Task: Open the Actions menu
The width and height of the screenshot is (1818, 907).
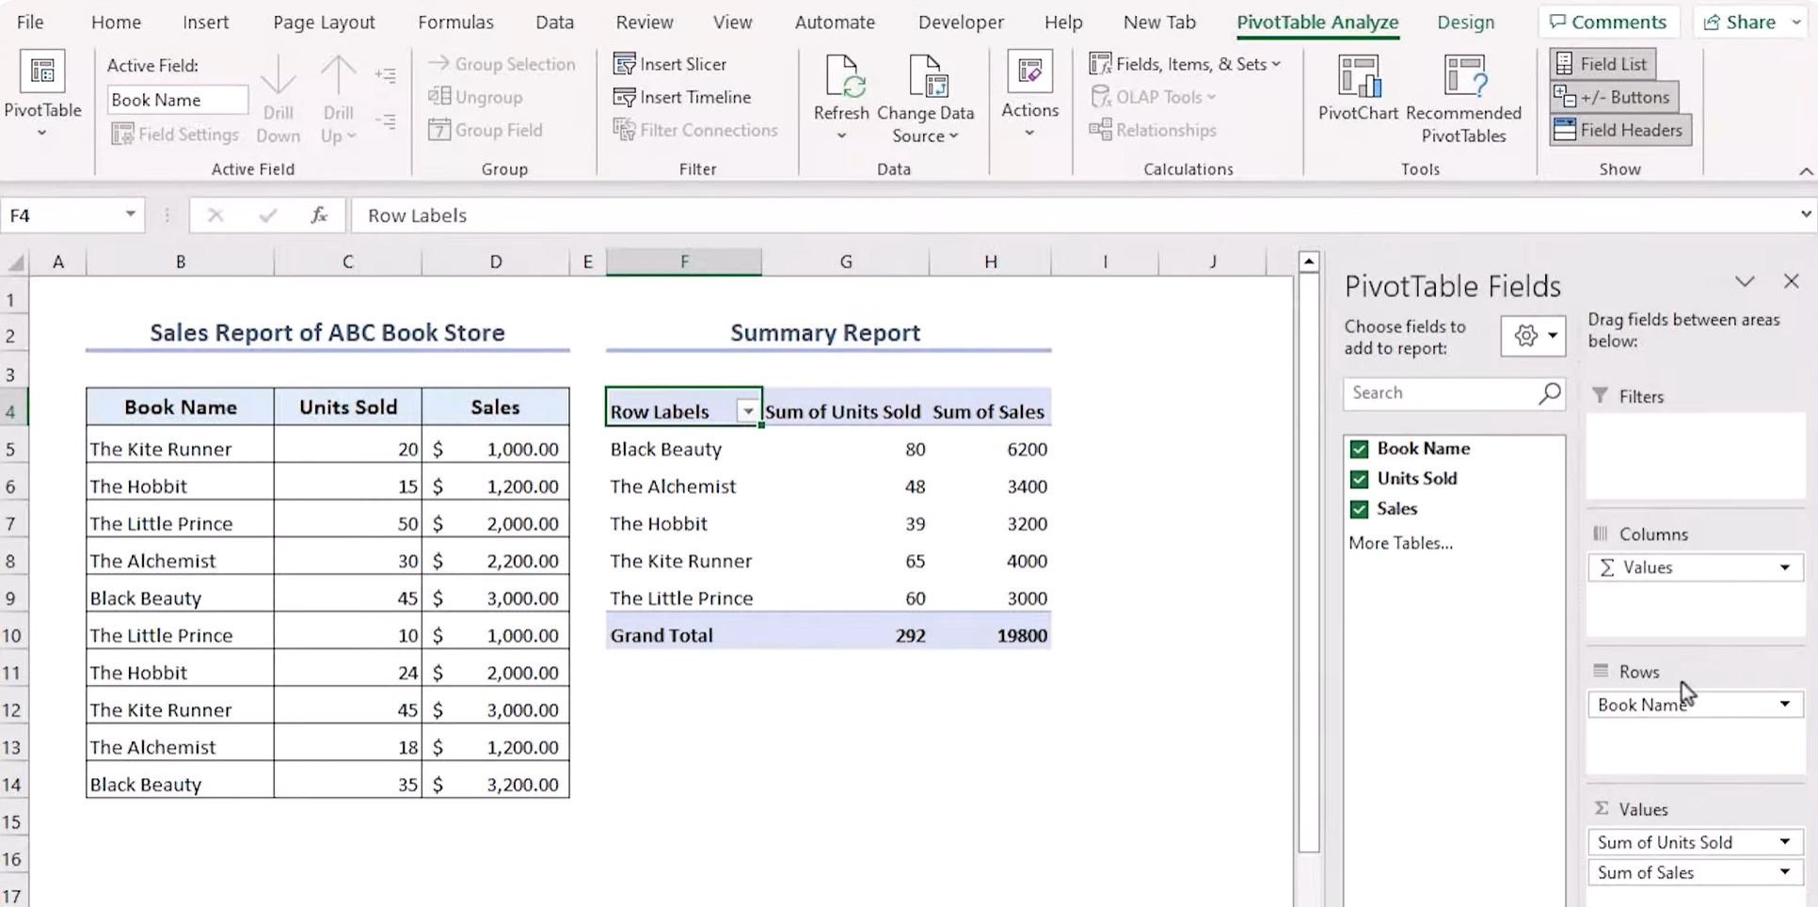Action: coord(1029,94)
